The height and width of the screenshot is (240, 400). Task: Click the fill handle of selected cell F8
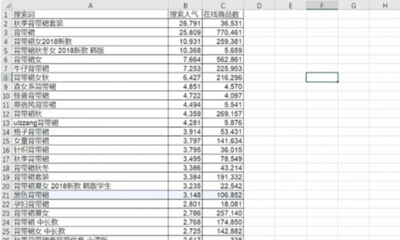pyautogui.click(x=338, y=82)
